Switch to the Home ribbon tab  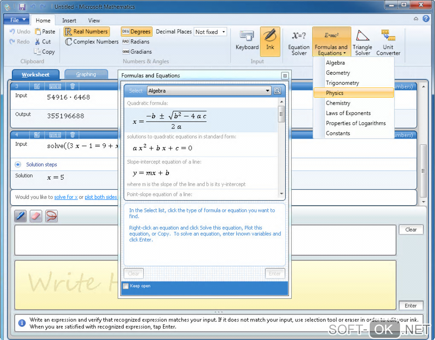click(x=43, y=20)
